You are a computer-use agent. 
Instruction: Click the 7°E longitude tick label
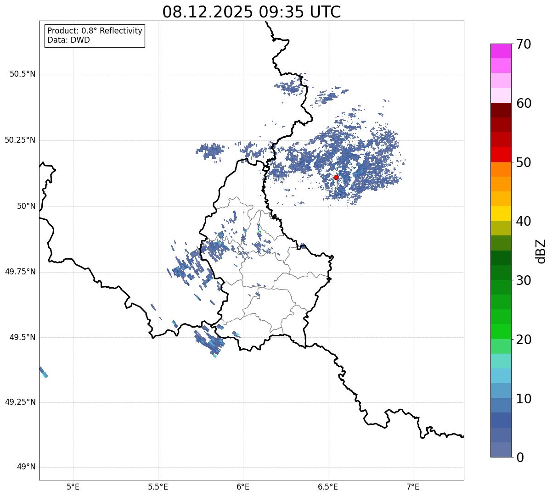tap(413, 487)
